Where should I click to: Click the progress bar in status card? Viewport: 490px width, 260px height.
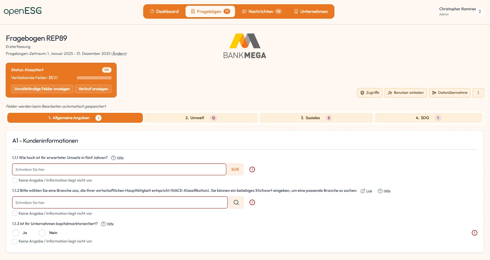click(x=94, y=78)
